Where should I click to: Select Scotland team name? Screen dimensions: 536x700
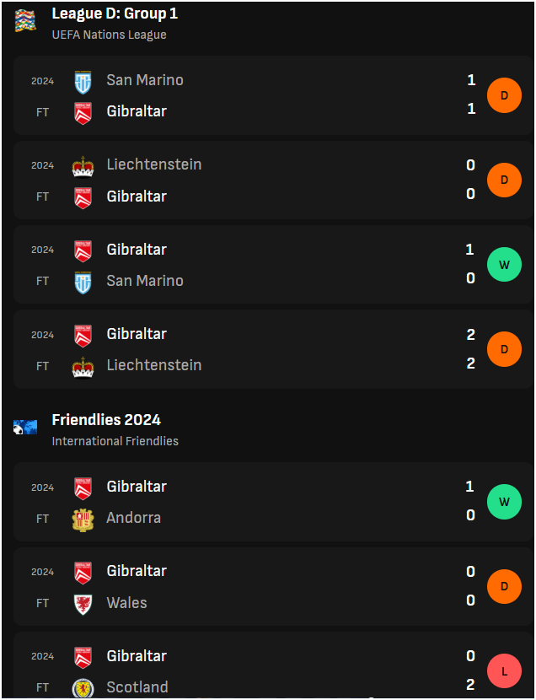(x=137, y=687)
